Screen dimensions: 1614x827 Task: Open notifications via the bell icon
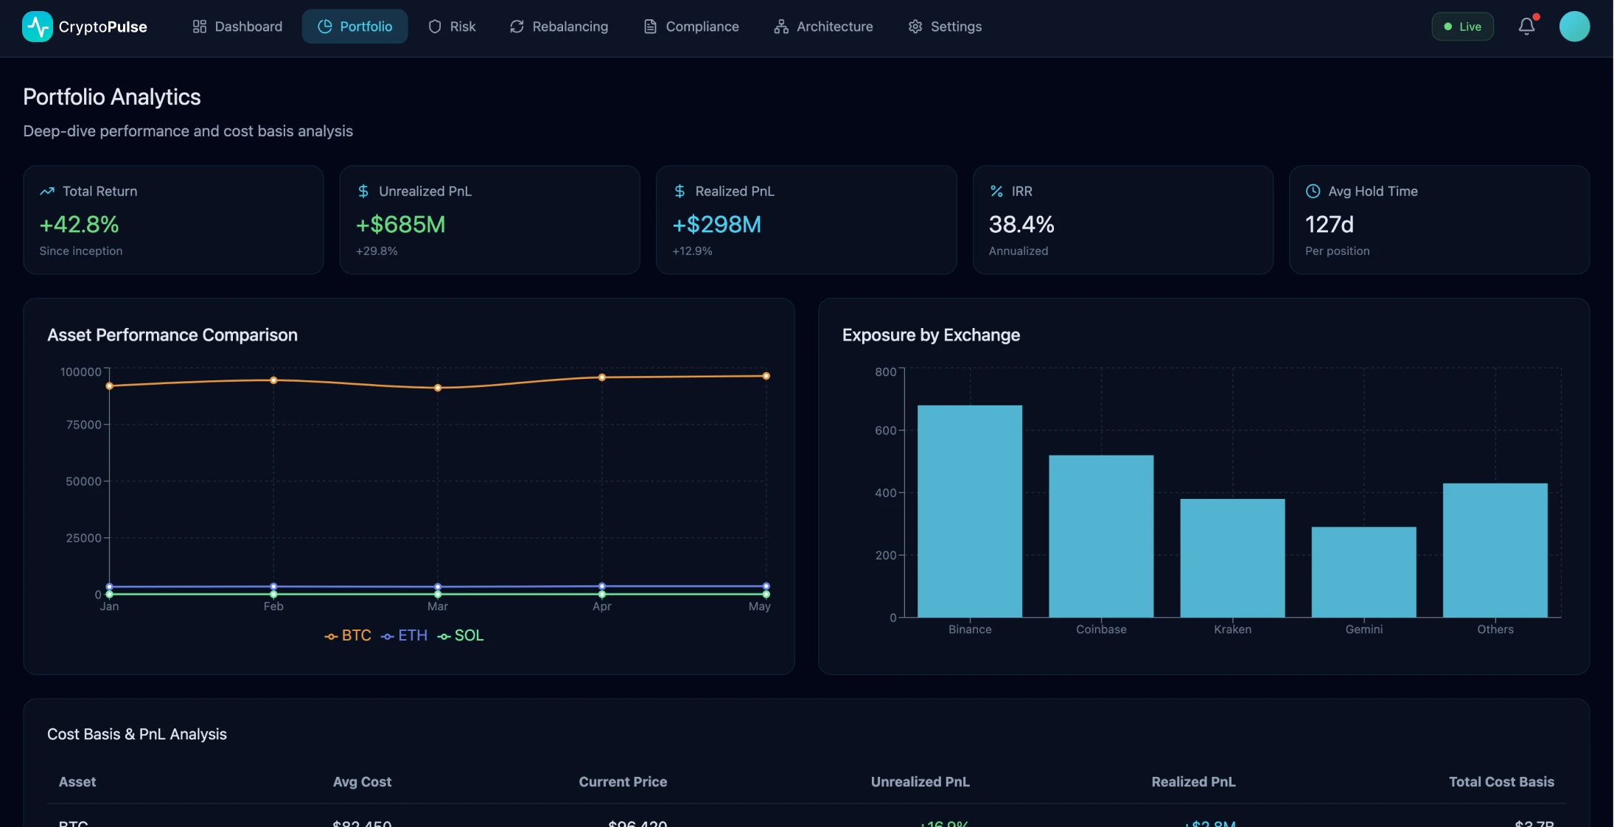pos(1526,26)
